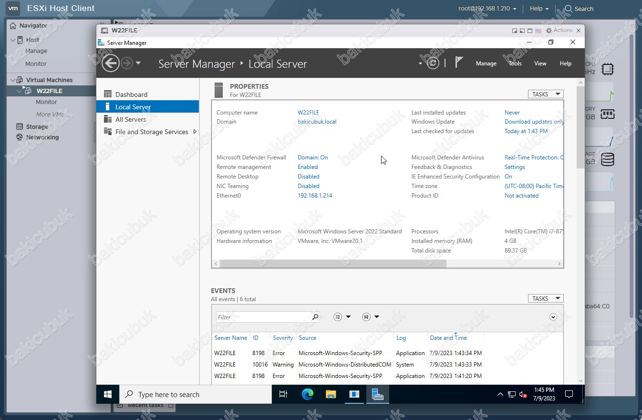642x420 pixels.
Task: Sort events by Server Name column
Action: point(231,338)
